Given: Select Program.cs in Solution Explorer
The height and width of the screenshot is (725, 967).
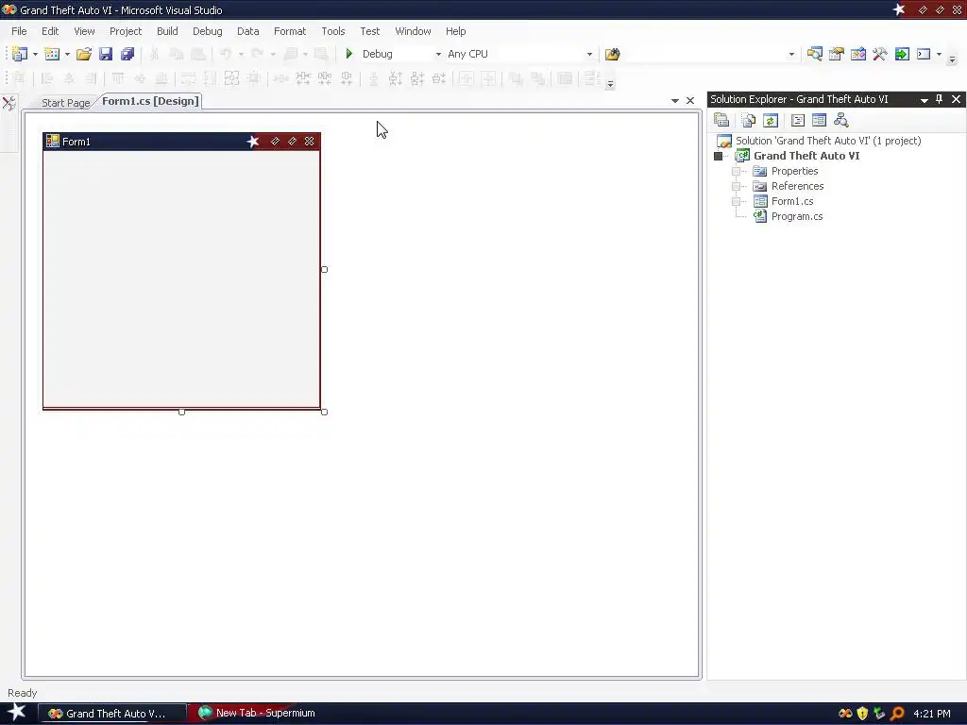Looking at the screenshot, I should point(797,216).
